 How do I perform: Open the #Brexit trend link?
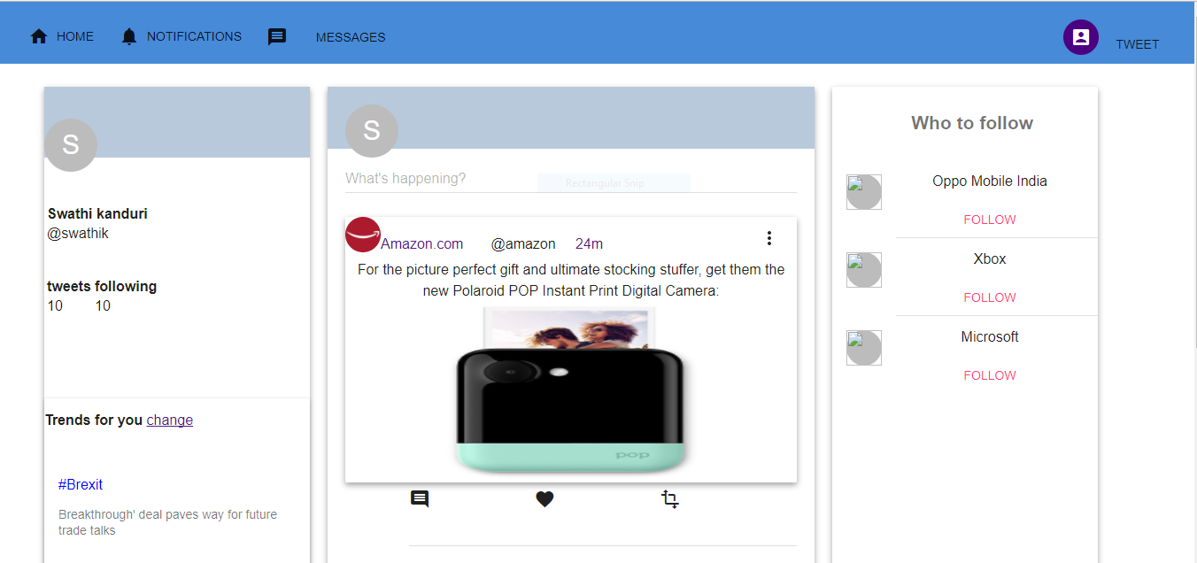(x=81, y=484)
